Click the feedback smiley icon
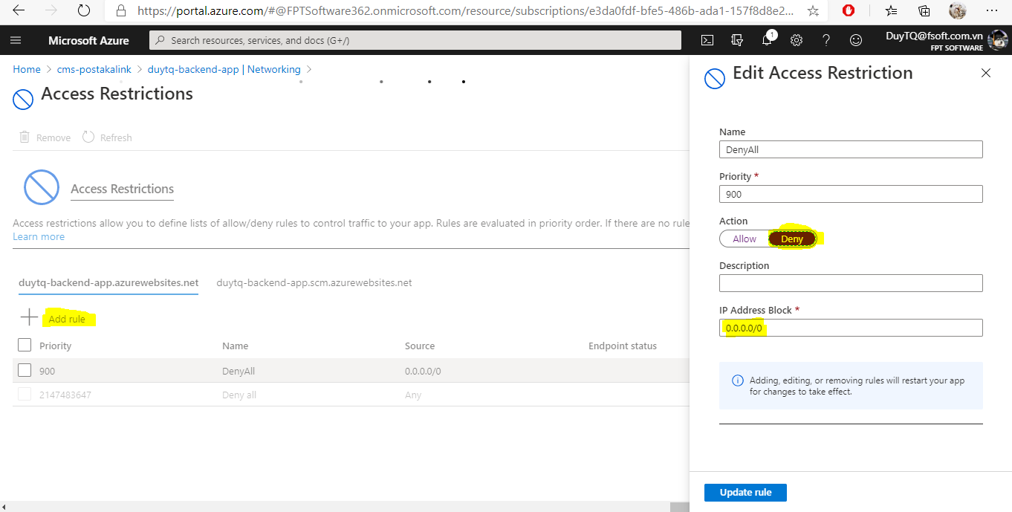This screenshot has height=512, width=1012. 856,40
